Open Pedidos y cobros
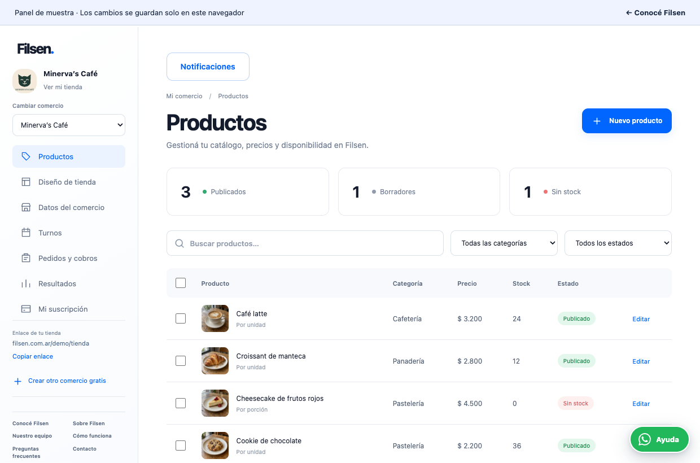700x463 pixels. [69, 258]
